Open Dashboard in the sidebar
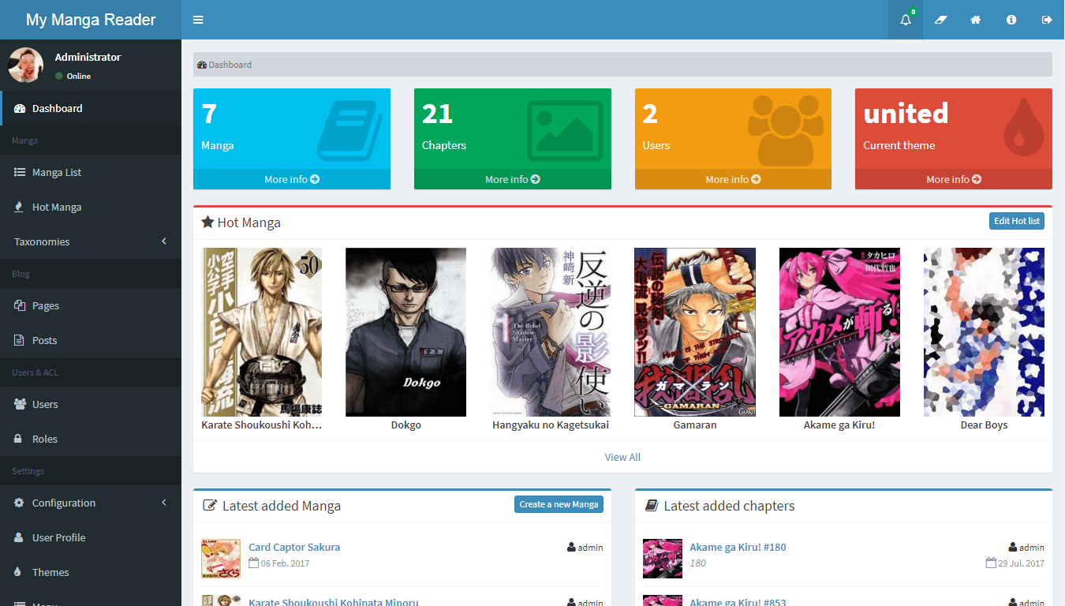 click(91, 108)
